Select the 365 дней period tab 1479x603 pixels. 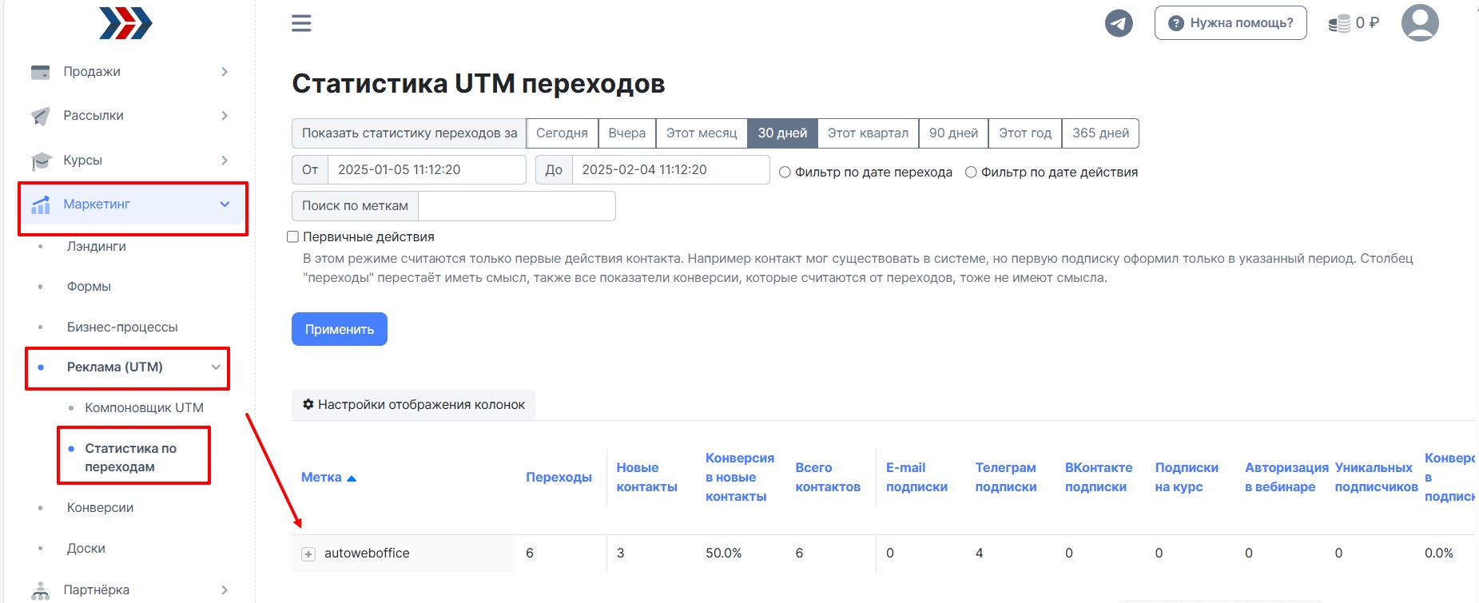pyautogui.click(x=1100, y=133)
